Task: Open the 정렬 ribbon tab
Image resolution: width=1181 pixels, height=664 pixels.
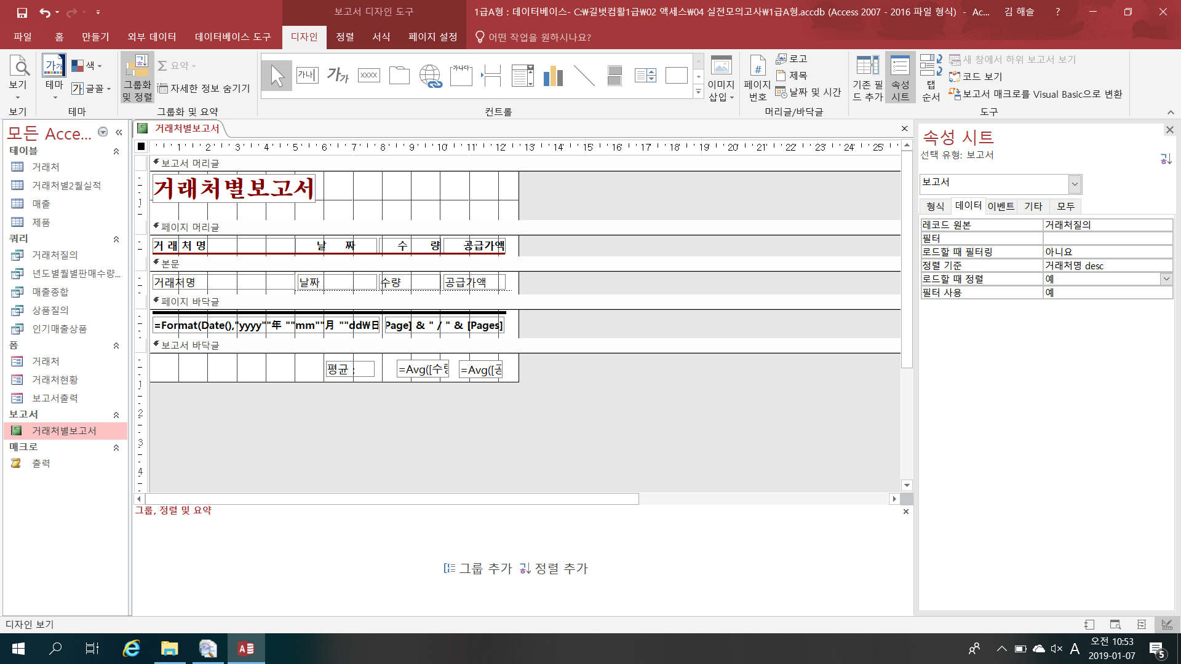Action: click(344, 37)
